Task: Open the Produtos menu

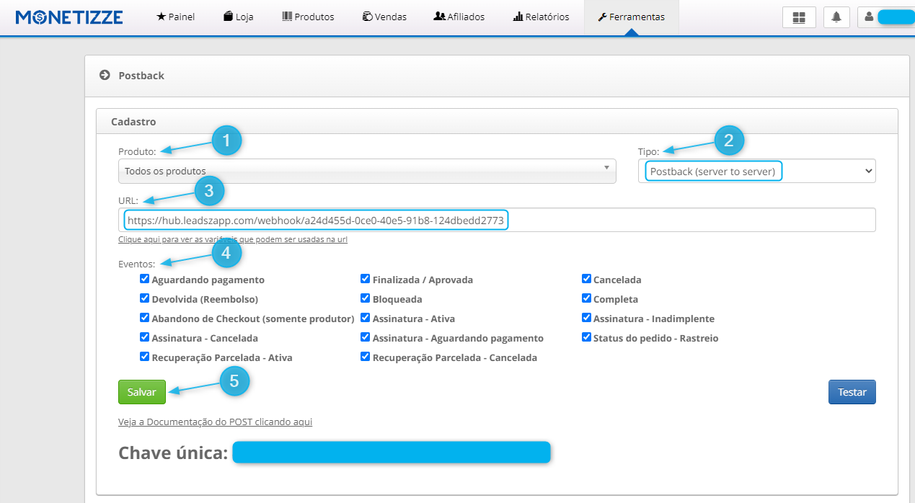Action: coord(308,17)
